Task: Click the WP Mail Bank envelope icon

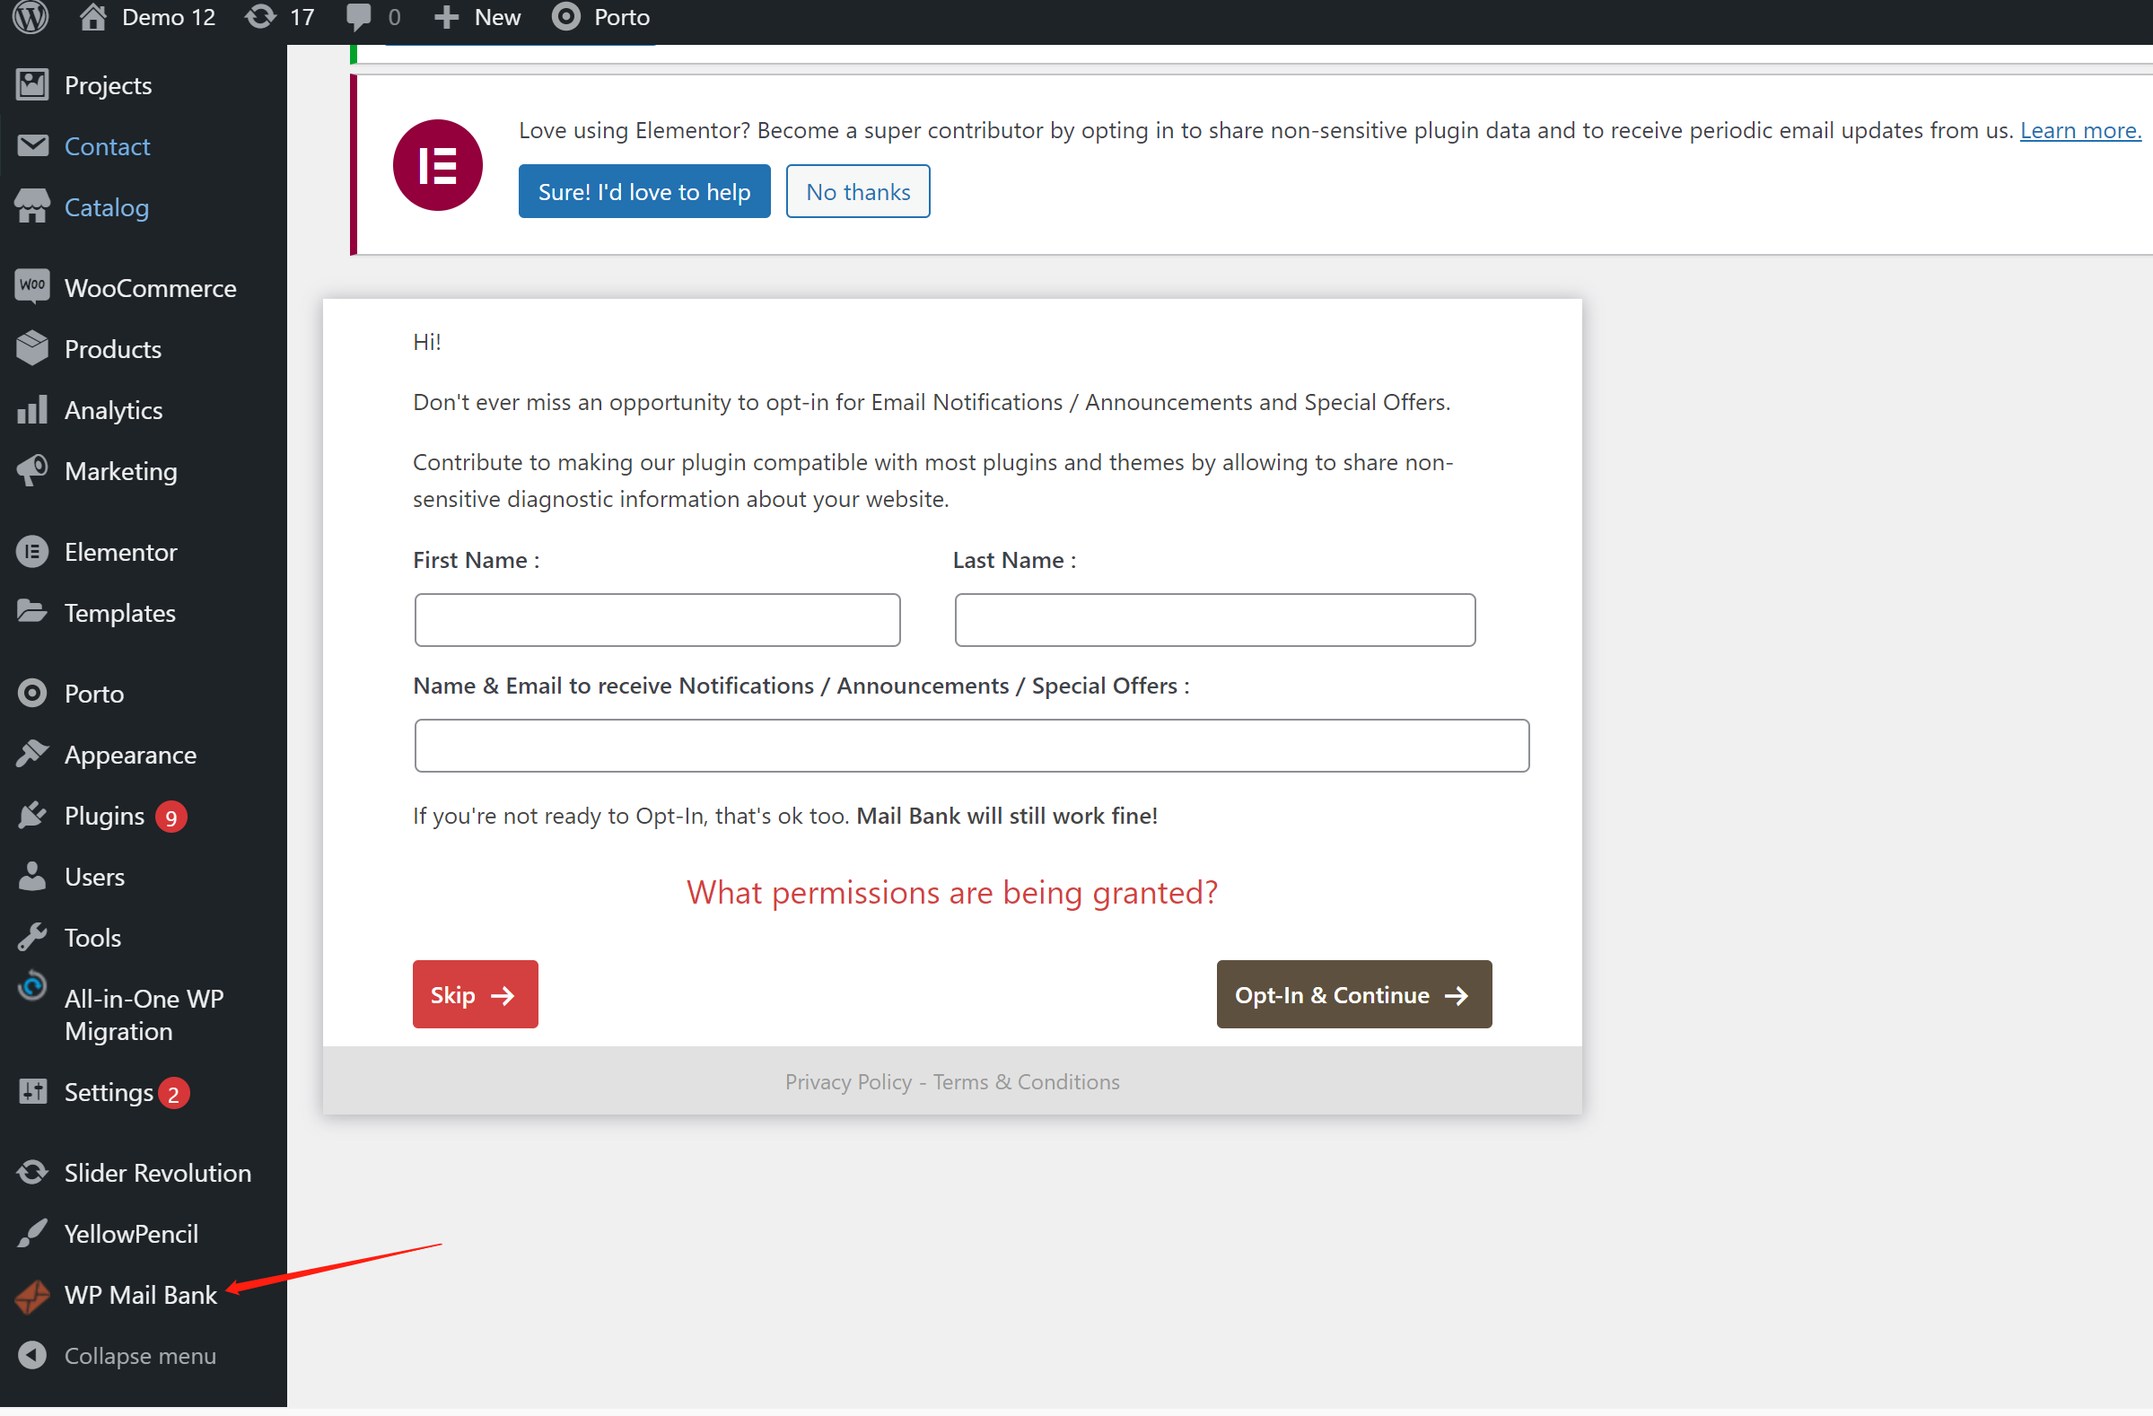Action: click(32, 1297)
